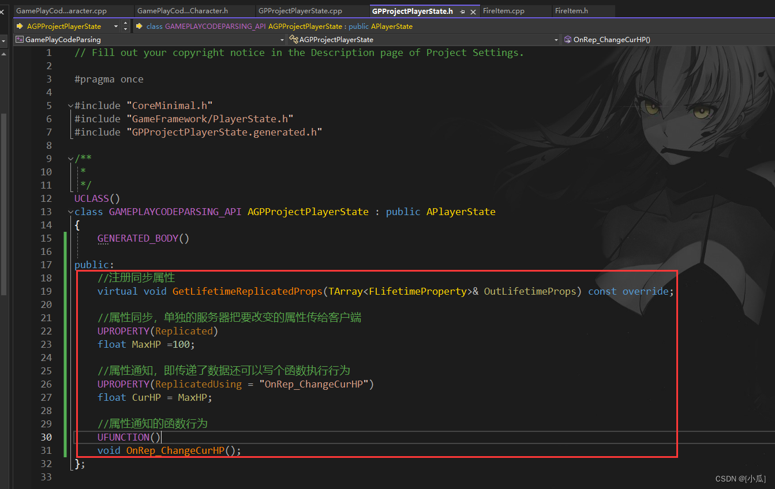Switch to the GamePlayCod...Character.h tab

pos(183,11)
